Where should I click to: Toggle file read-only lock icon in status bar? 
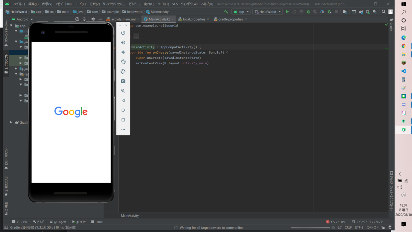pos(383,228)
